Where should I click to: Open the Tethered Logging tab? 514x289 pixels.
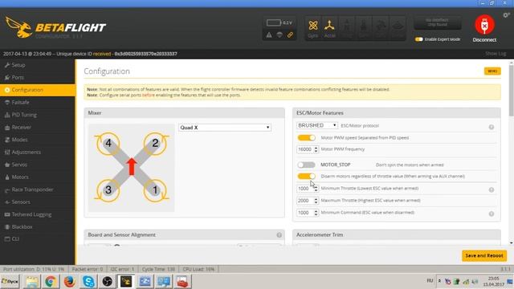[38, 214]
